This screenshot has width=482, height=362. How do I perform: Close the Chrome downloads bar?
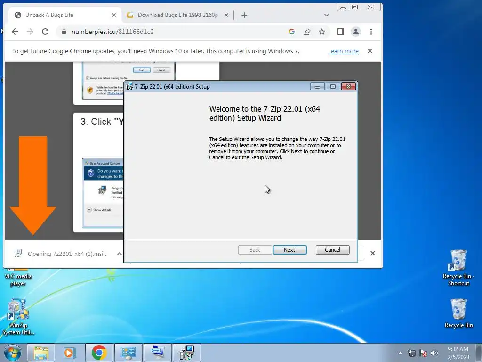pos(373,253)
